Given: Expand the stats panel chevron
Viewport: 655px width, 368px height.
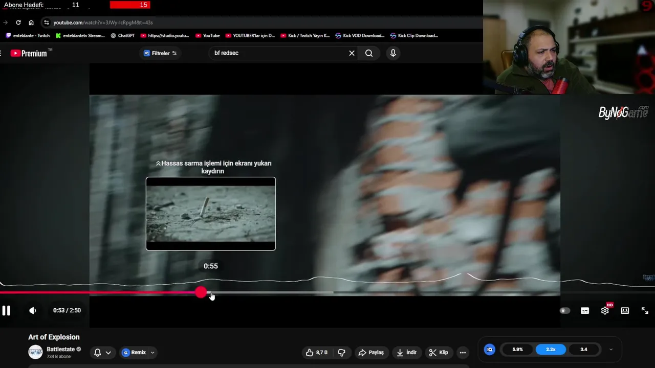Looking at the screenshot, I should tap(610, 350).
